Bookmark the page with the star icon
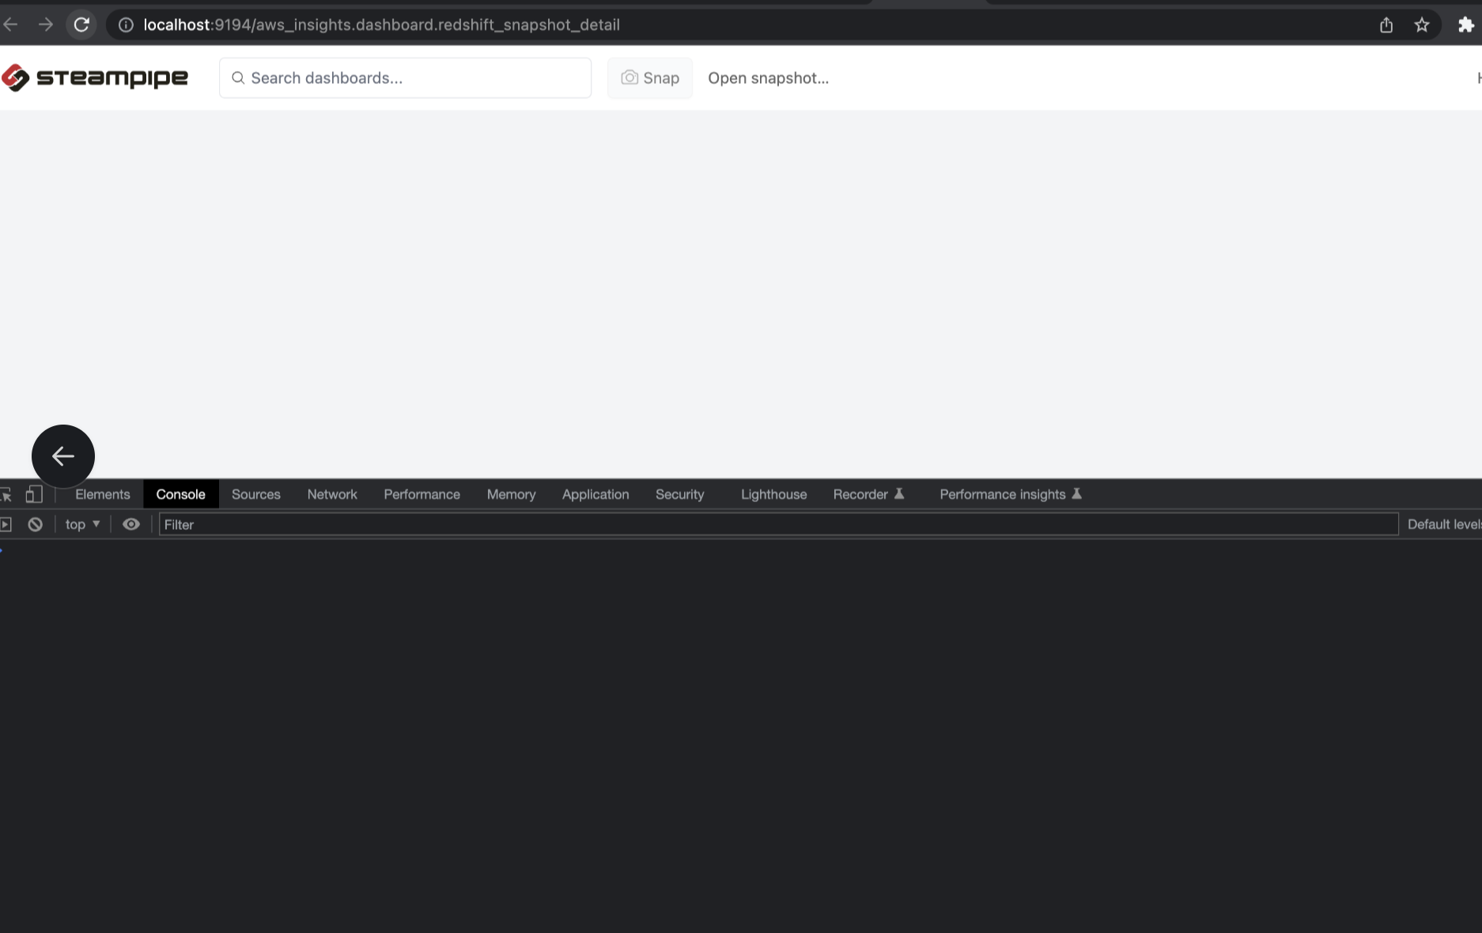The image size is (1482, 933). (x=1423, y=25)
